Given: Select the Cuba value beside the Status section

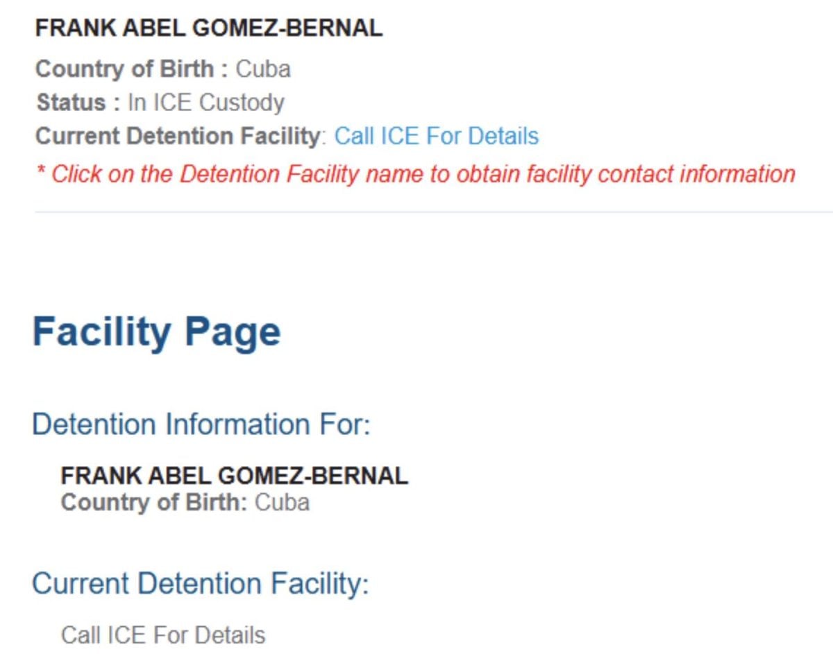Looking at the screenshot, I should 263,69.
